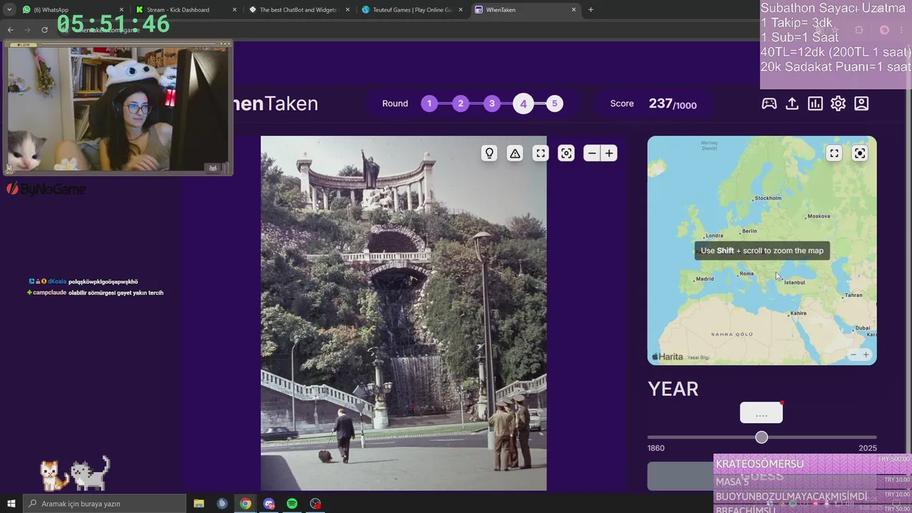Select round 2 in the round tracker
The image size is (912, 513).
460,104
